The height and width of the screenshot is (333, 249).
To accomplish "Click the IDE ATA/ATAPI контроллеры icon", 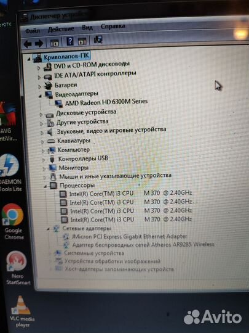I will pos(48,77).
